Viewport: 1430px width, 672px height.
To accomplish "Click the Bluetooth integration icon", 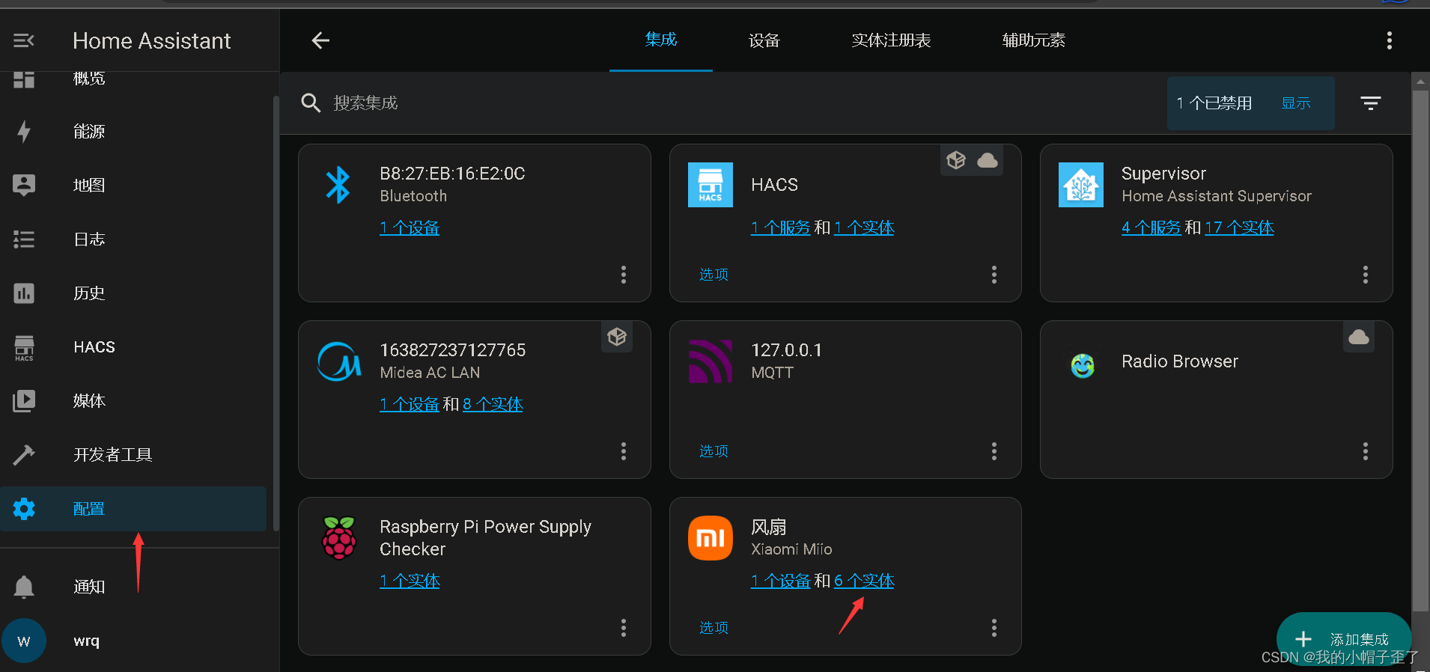I will (338, 185).
